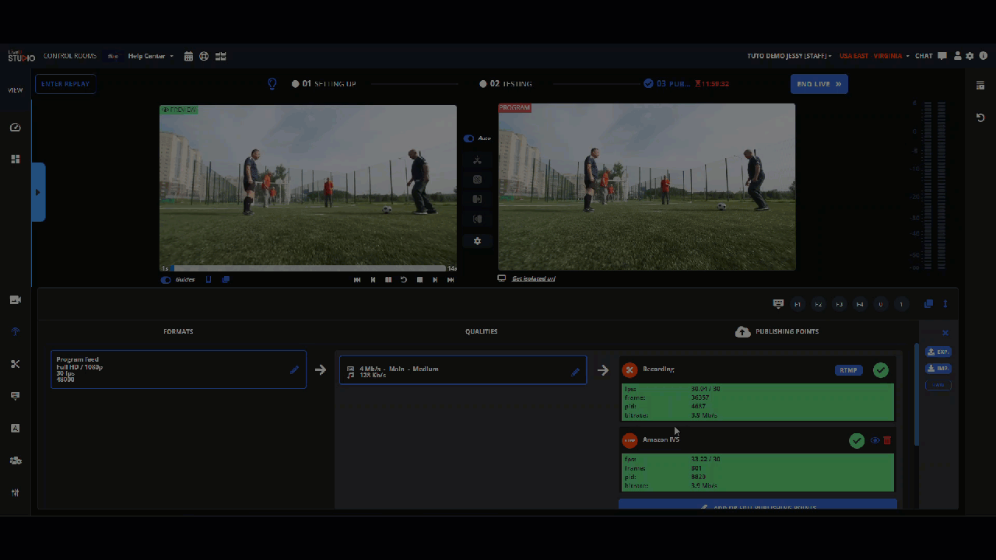Image resolution: width=996 pixels, height=560 pixels.
Task: Click the info circle icon
Action: [984, 56]
